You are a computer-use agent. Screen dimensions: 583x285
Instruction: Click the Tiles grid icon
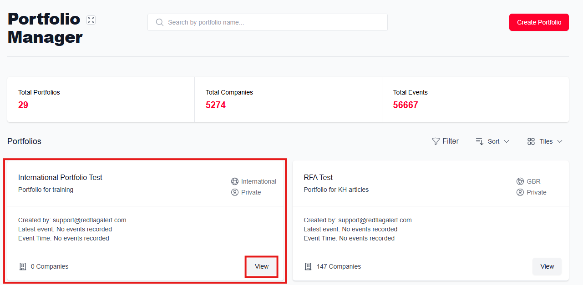[x=531, y=141]
